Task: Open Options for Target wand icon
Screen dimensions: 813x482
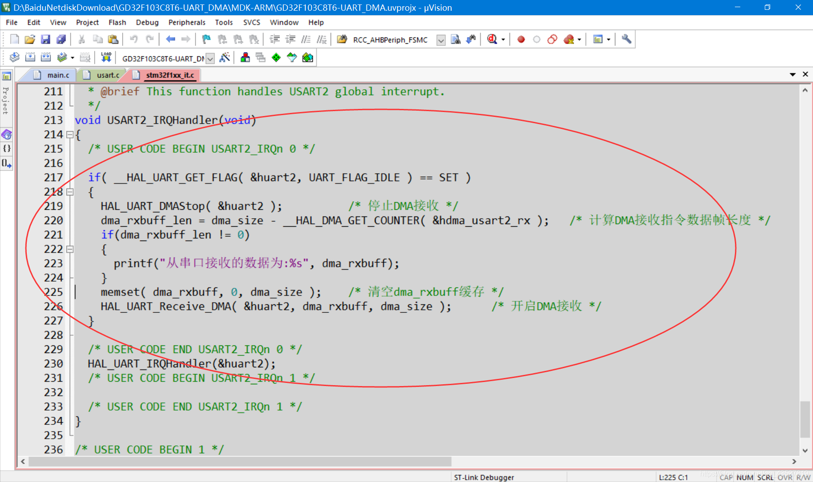Action: [x=225, y=57]
